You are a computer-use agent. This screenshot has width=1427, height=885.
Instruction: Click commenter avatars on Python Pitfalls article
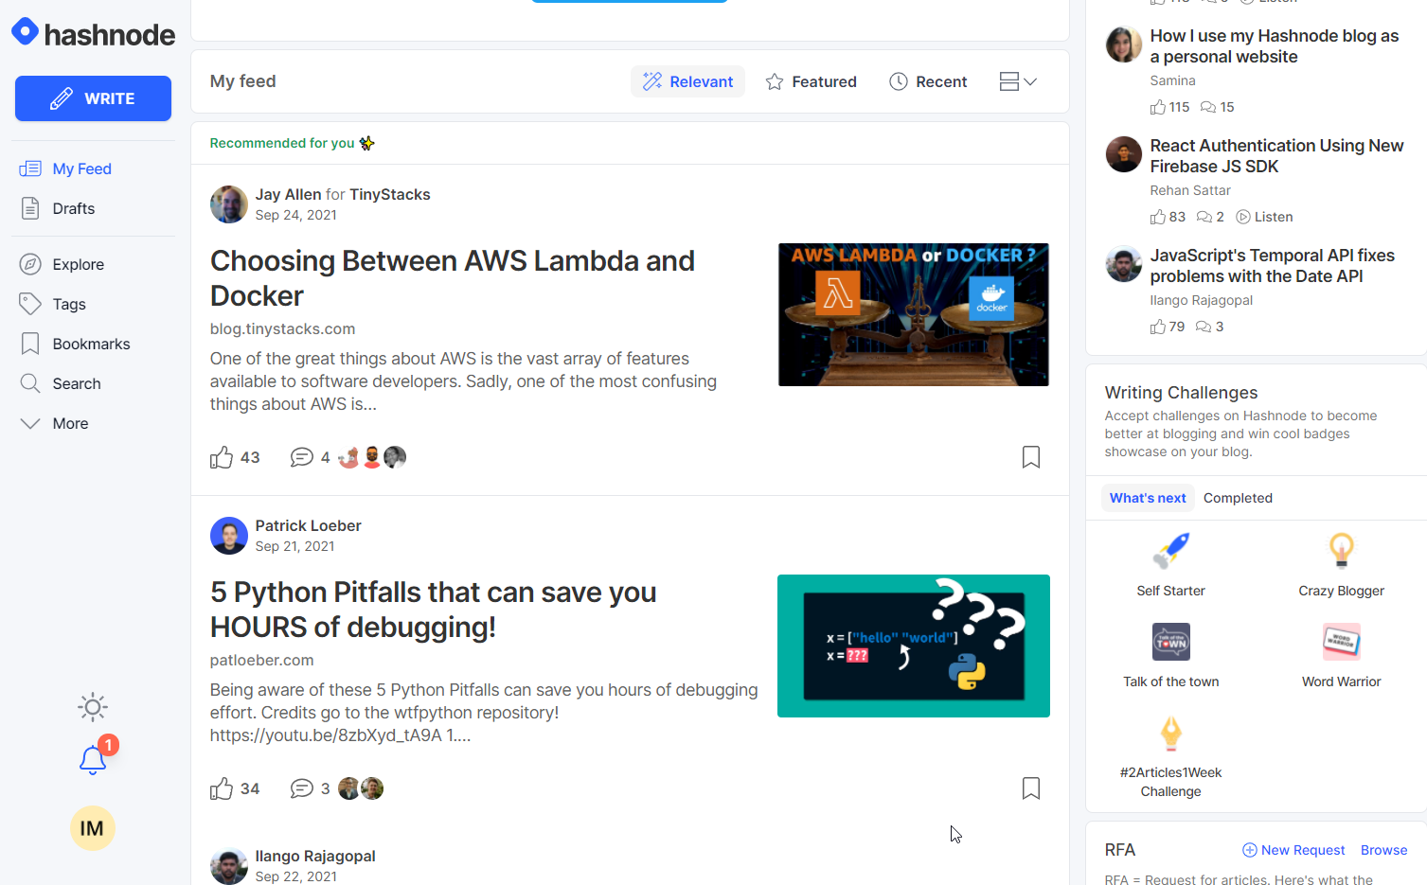pyautogui.click(x=361, y=788)
